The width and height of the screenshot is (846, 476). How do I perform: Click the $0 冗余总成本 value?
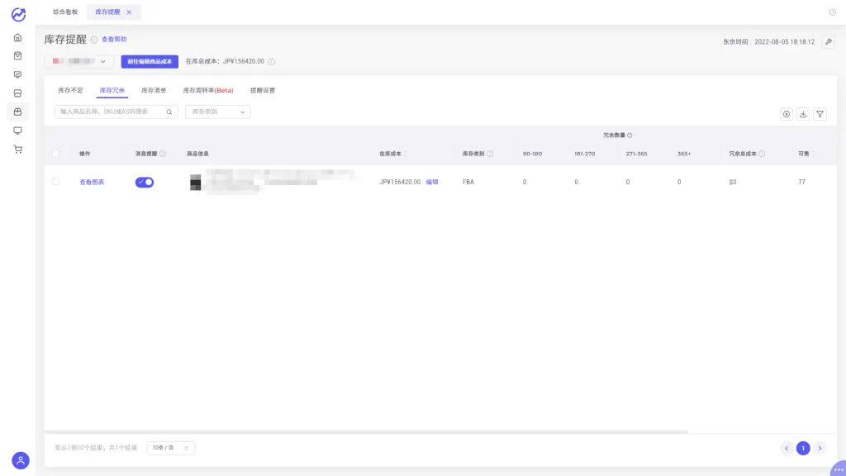tap(733, 182)
